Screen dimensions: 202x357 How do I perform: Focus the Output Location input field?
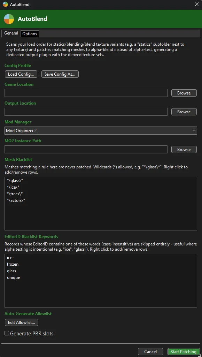pos(86,112)
